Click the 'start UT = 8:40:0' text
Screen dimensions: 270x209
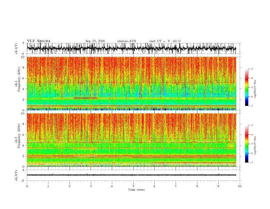tap(165, 41)
